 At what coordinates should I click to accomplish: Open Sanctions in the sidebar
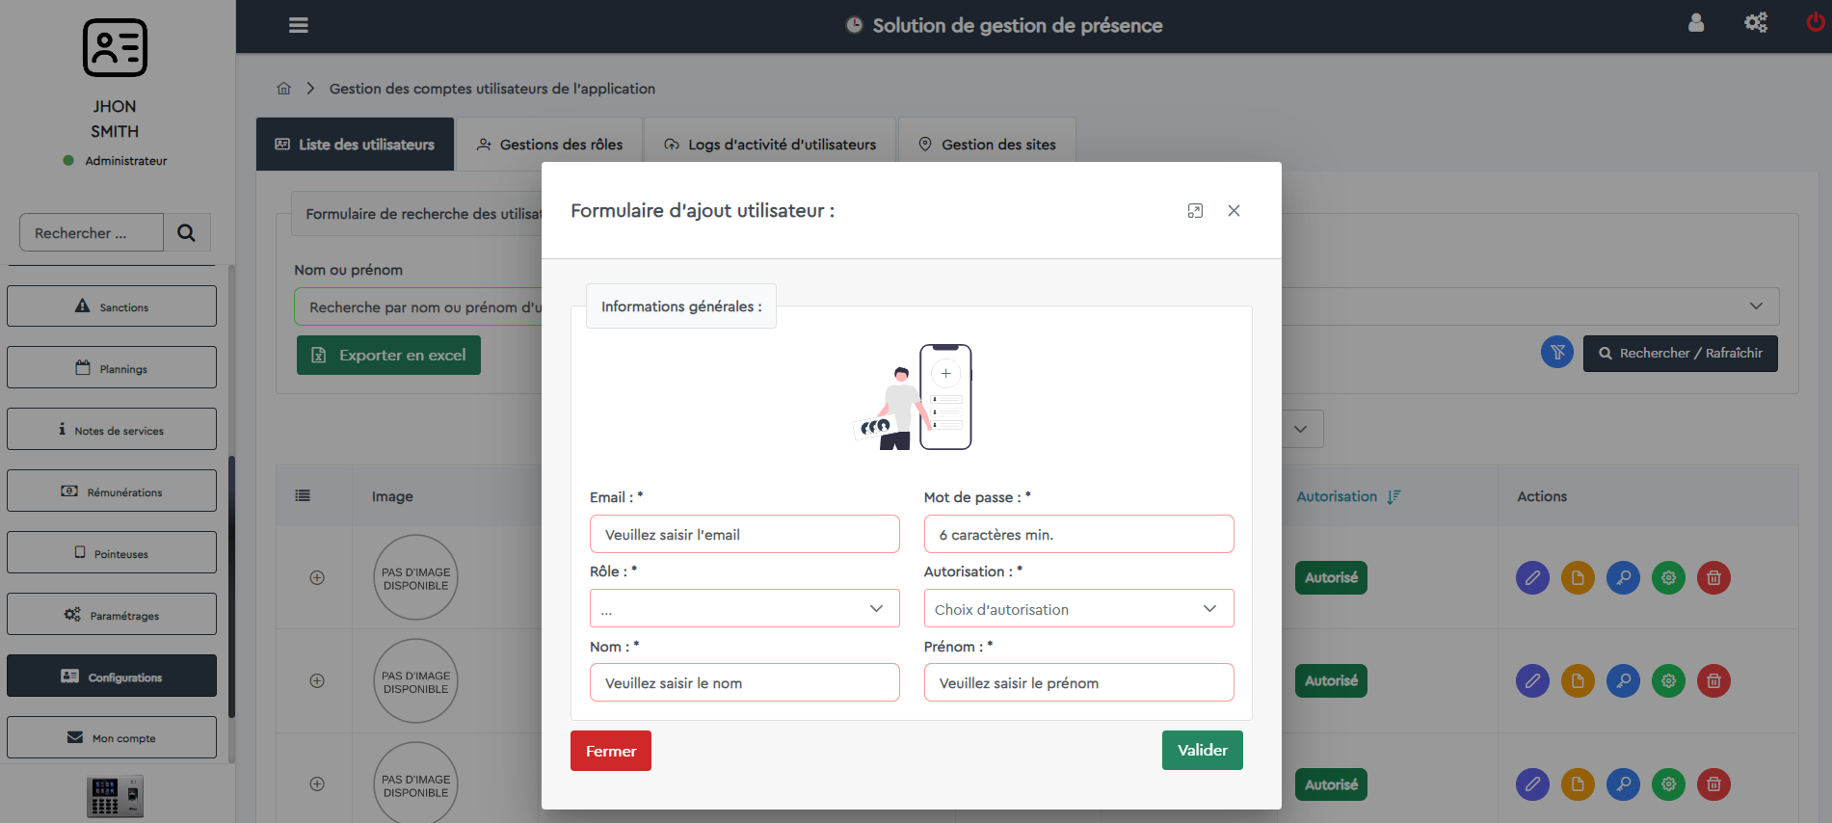point(112,306)
